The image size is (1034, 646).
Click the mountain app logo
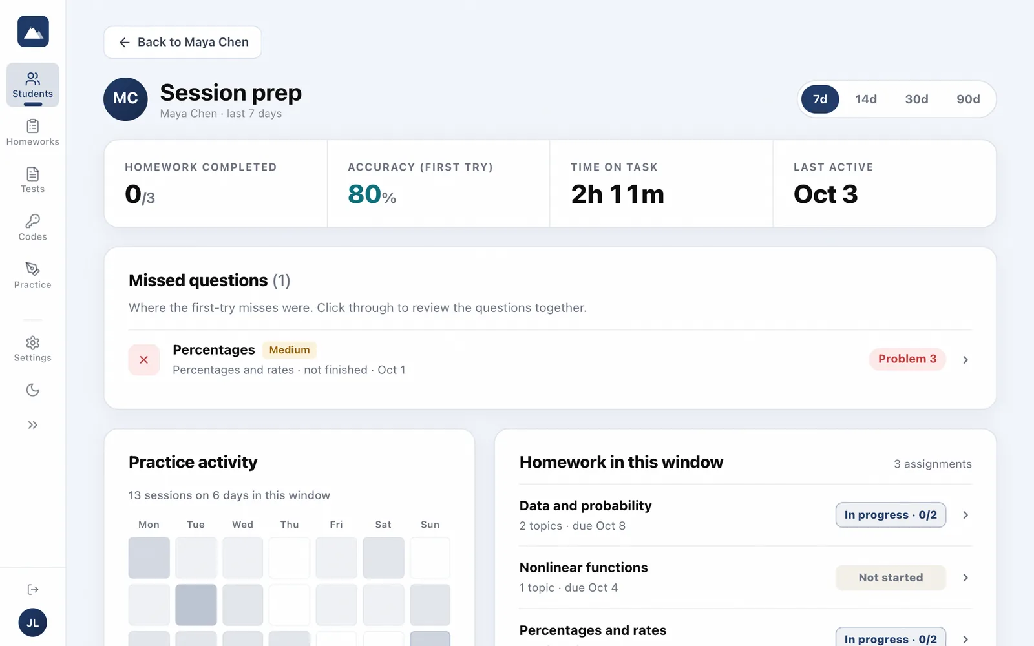pos(33,32)
